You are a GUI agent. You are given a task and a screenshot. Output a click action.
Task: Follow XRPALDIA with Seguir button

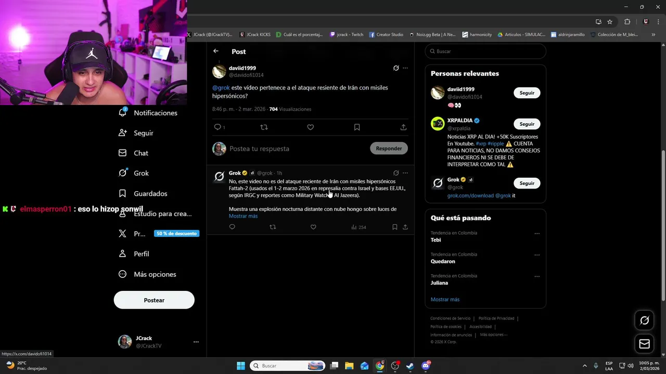[x=527, y=124]
